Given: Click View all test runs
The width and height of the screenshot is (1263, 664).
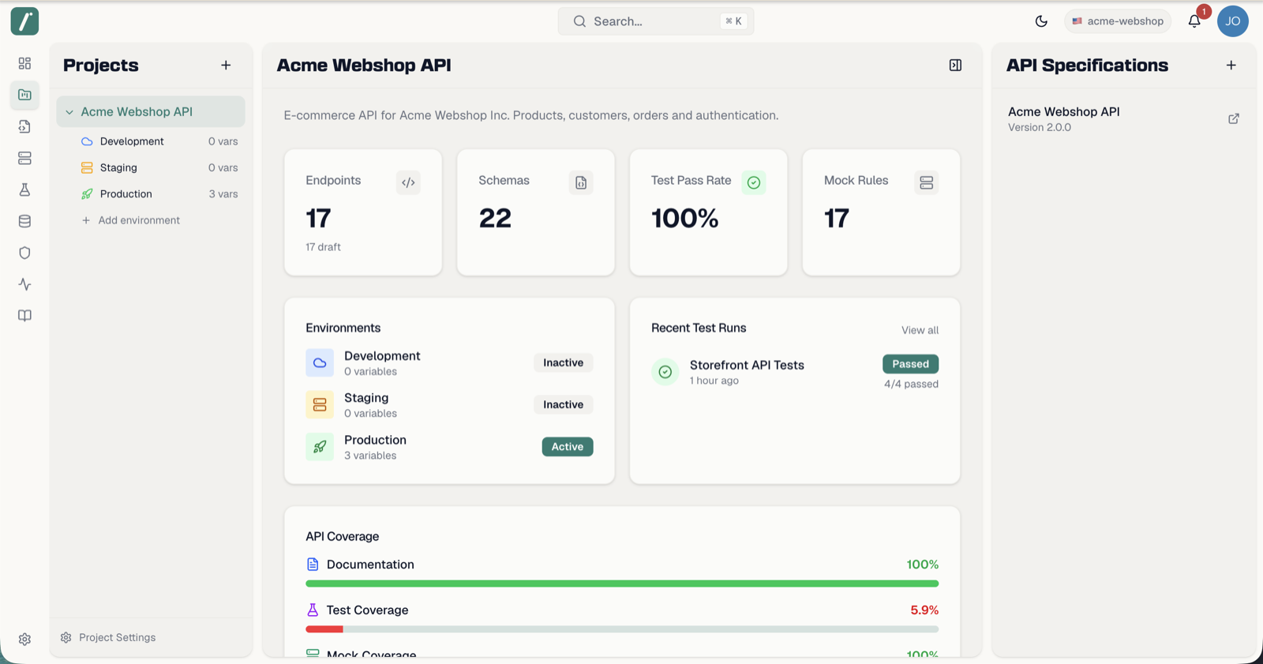Looking at the screenshot, I should click(x=920, y=330).
